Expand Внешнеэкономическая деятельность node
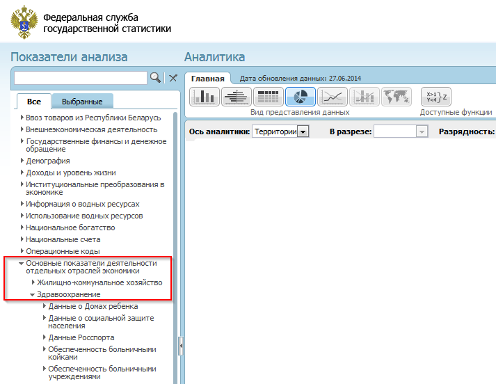The width and height of the screenshot is (496, 384). [22, 129]
